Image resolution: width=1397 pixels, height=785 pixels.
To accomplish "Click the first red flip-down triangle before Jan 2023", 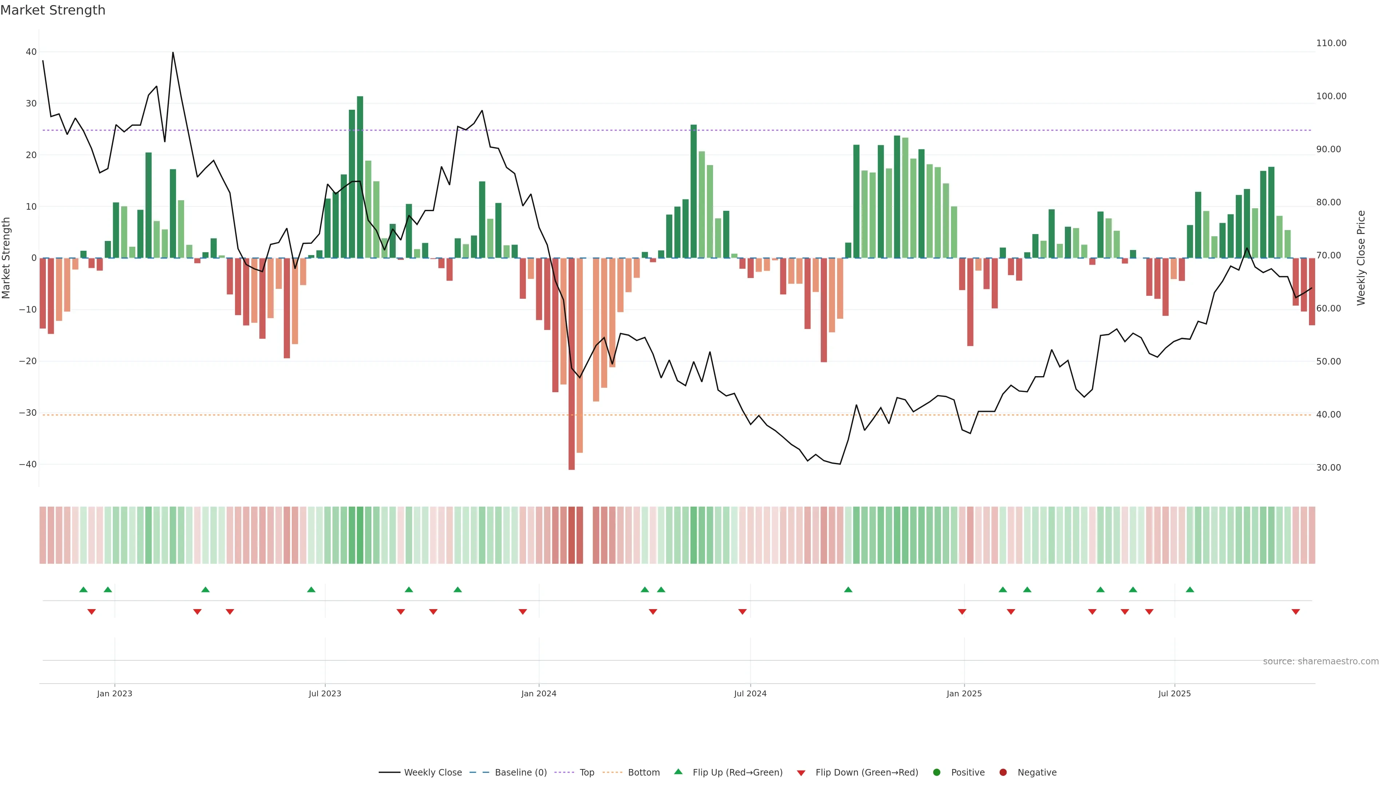I will click(x=92, y=612).
